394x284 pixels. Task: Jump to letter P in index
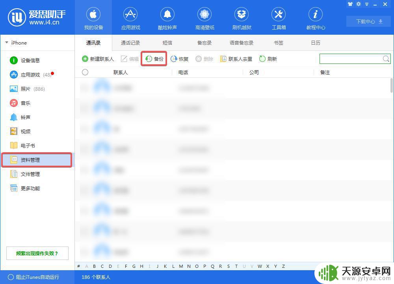(204, 266)
